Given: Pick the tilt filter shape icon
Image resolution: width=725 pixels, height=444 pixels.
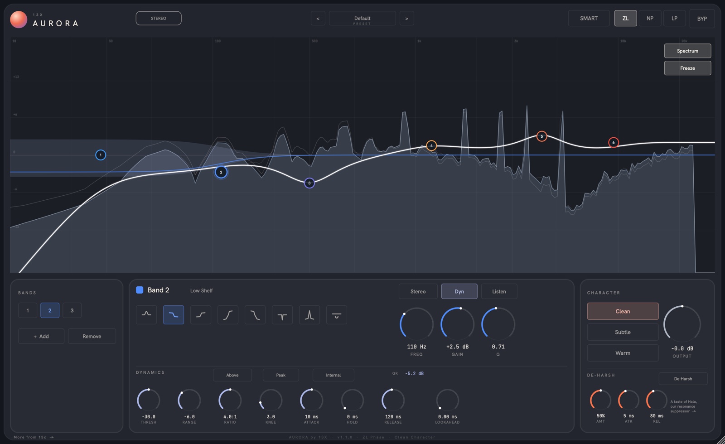Looking at the screenshot, I should (x=337, y=315).
